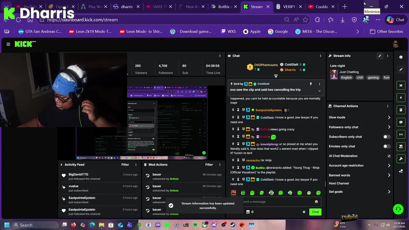
Task: Ban EastpointeEpstein using shield icon
Action: click(243, 110)
